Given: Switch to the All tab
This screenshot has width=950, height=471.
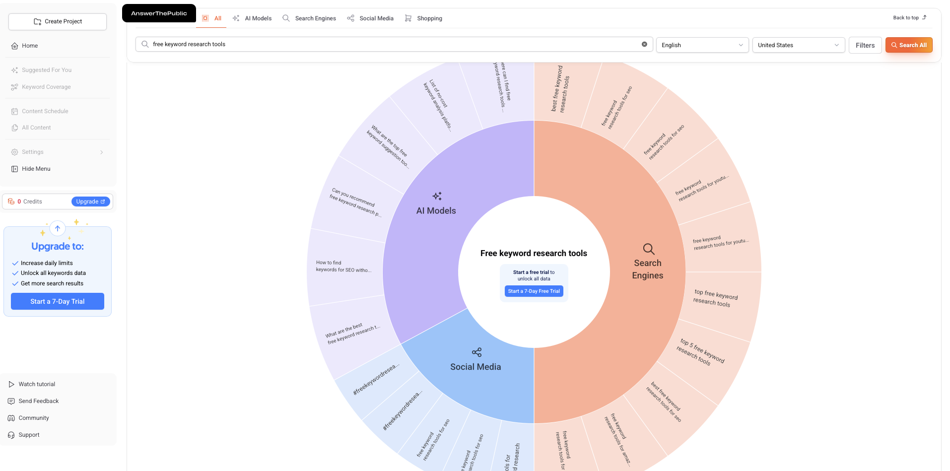Looking at the screenshot, I should [x=212, y=18].
